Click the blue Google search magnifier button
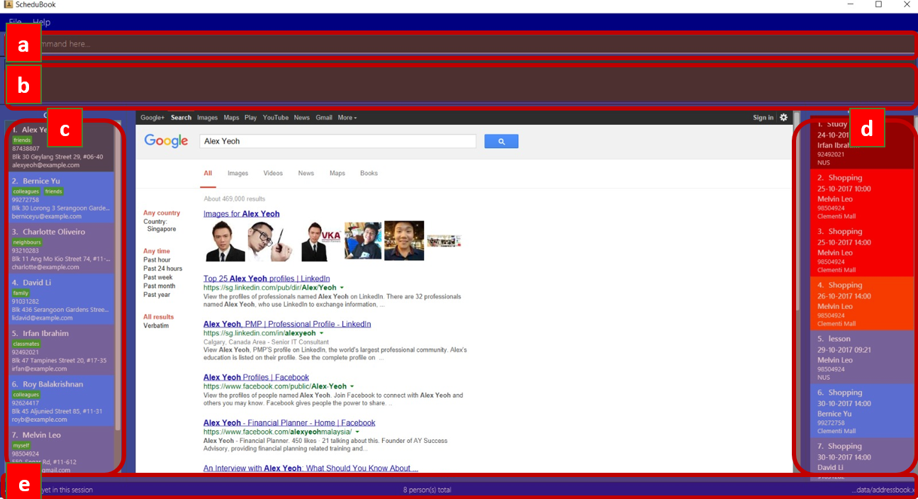 [x=501, y=142]
